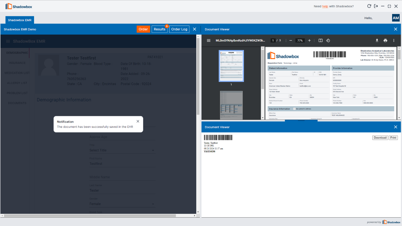The width and height of the screenshot is (402, 226).
Task: Click the Demographic Information heading
Action: (x=64, y=100)
